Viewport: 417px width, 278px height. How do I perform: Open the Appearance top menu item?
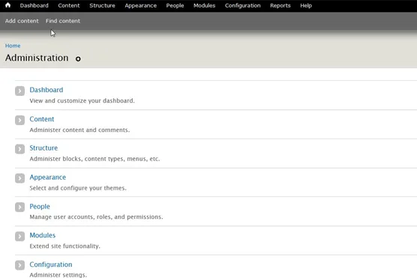(x=141, y=5)
